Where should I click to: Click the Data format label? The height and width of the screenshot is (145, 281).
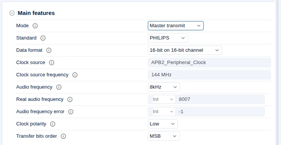tap(29, 50)
